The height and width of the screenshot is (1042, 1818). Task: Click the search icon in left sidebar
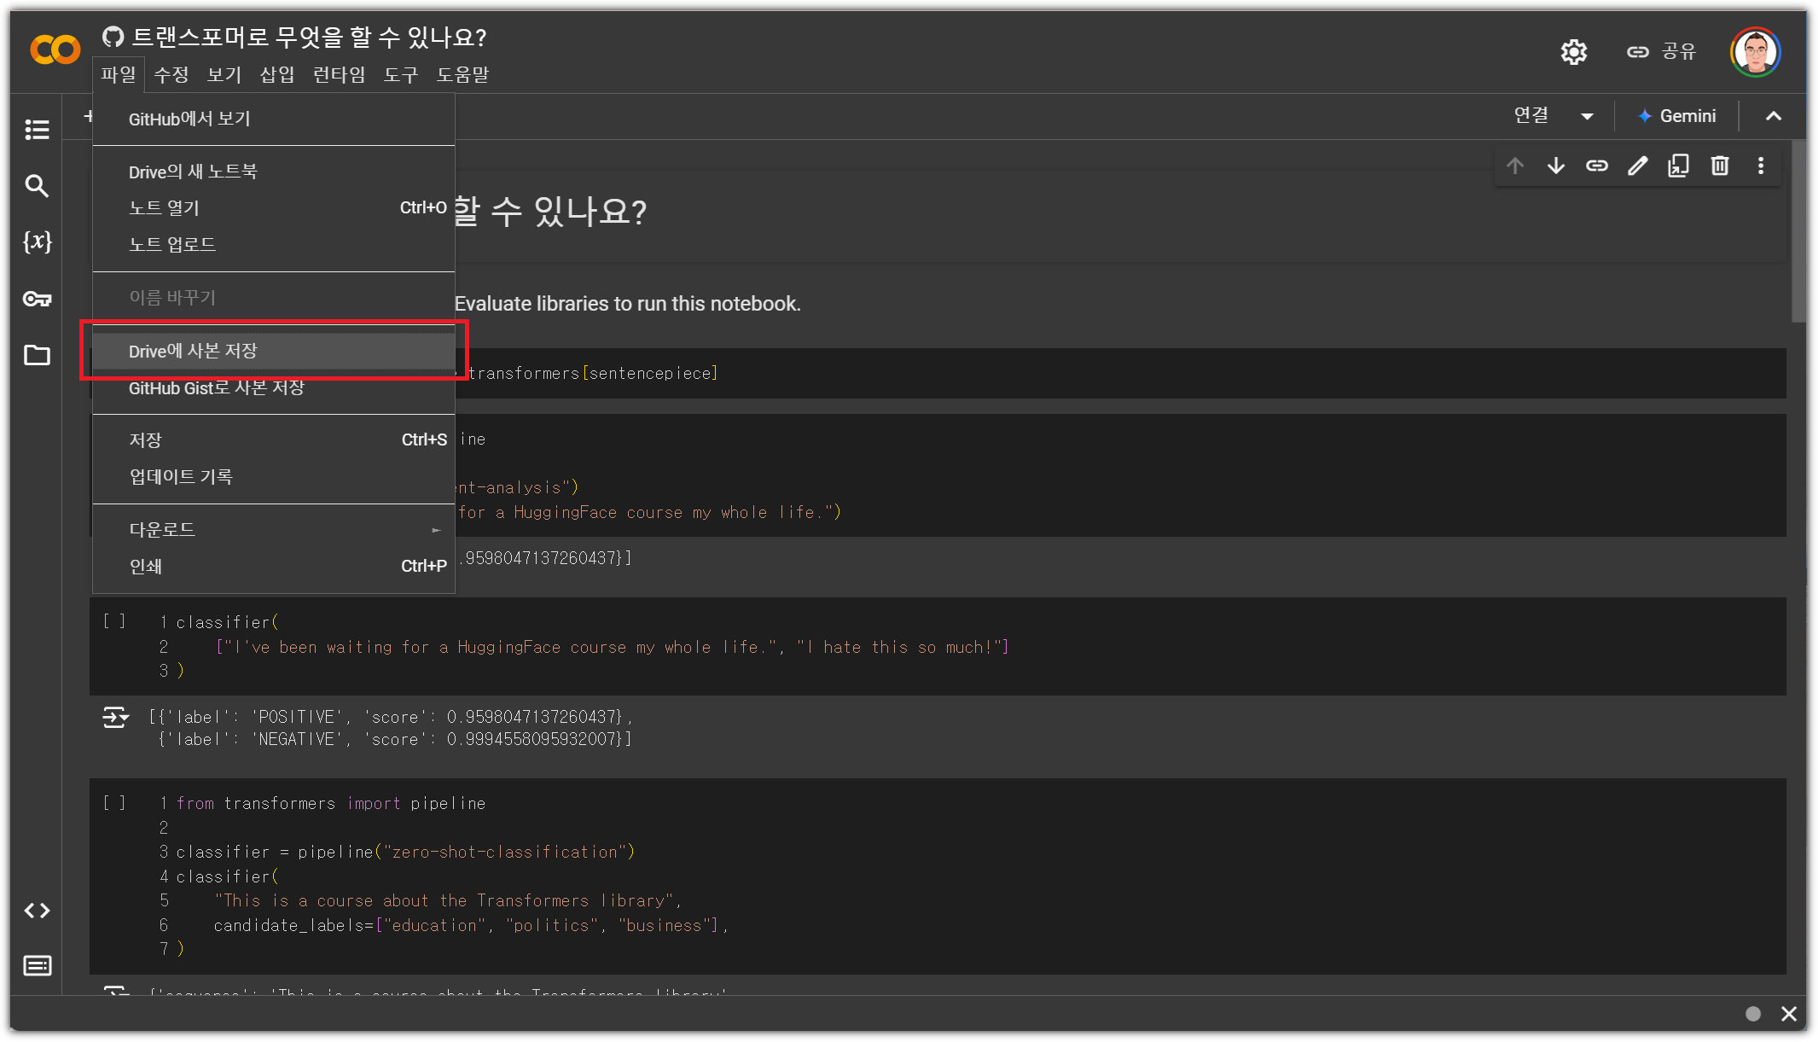(x=37, y=185)
